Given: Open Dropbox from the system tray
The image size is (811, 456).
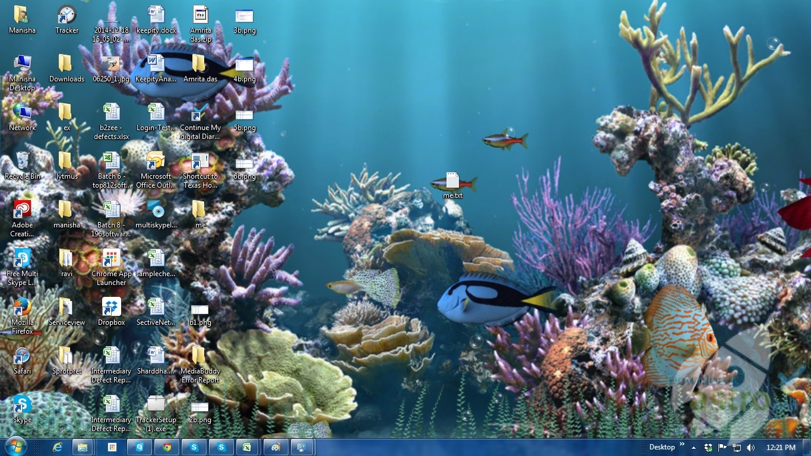Looking at the screenshot, I should click(709, 447).
